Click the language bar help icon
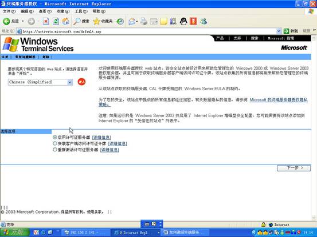317x237 pixels. [154, 224]
